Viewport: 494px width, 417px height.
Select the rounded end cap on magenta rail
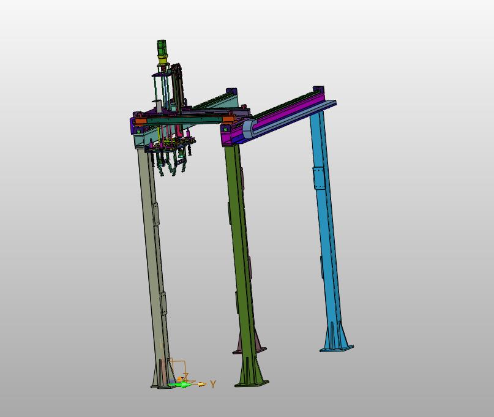click(x=248, y=128)
